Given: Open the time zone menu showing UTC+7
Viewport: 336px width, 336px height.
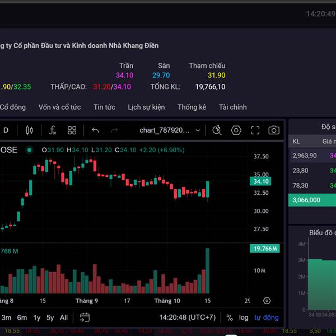Looking at the screenshot, I should (186, 318).
